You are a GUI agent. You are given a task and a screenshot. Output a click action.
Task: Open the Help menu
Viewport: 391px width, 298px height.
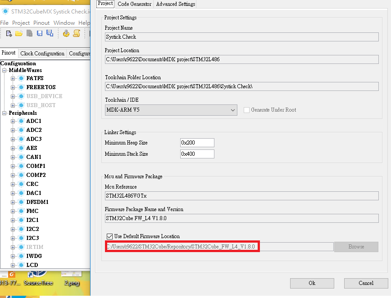pos(84,23)
